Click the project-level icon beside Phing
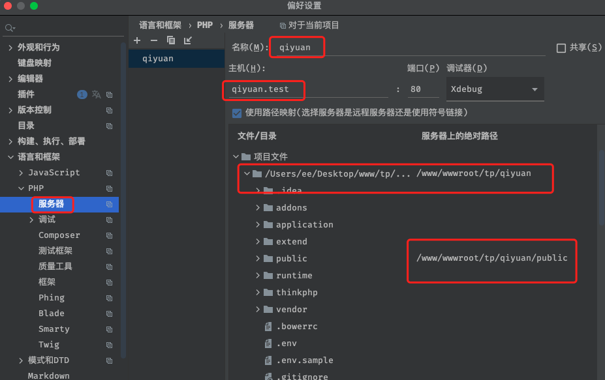The height and width of the screenshot is (380, 605). 109,299
